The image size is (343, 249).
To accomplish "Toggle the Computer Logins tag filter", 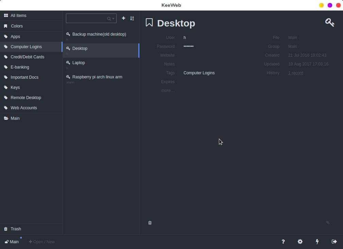I will pyautogui.click(x=26, y=46).
